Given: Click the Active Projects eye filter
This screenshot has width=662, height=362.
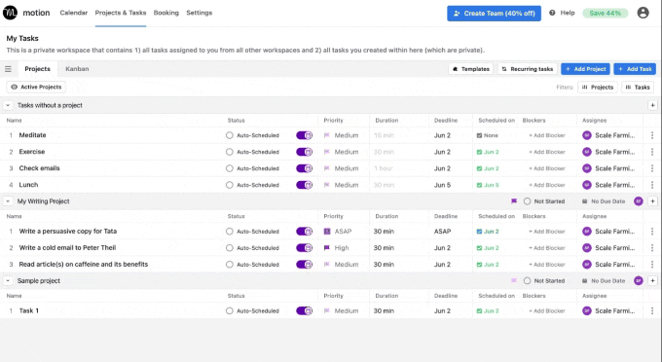Looking at the screenshot, I should (x=36, y=87).
